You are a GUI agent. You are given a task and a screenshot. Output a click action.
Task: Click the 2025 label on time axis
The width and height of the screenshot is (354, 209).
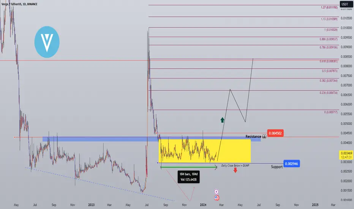pyautogui.click(x=315, y=205)
